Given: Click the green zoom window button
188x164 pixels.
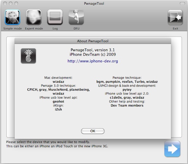Looking at the screenshot, I should pos(16,3).
